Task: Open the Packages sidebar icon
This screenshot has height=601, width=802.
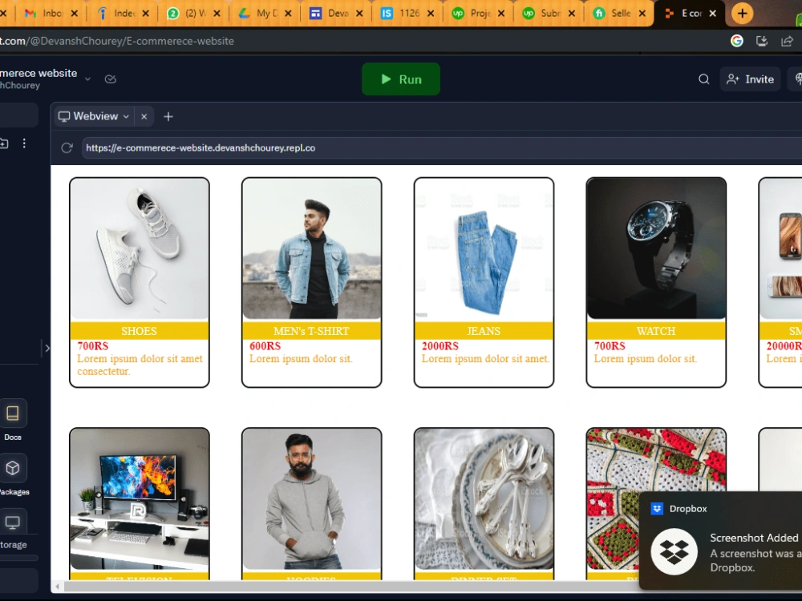Action: 13,468
